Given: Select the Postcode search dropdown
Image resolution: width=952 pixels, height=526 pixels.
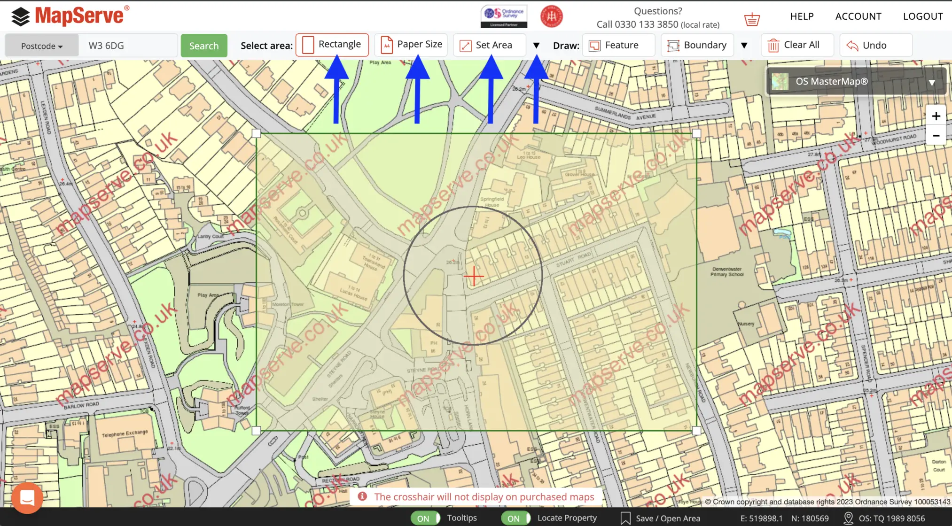Looking at the screenshot, I should coord(41,45).
